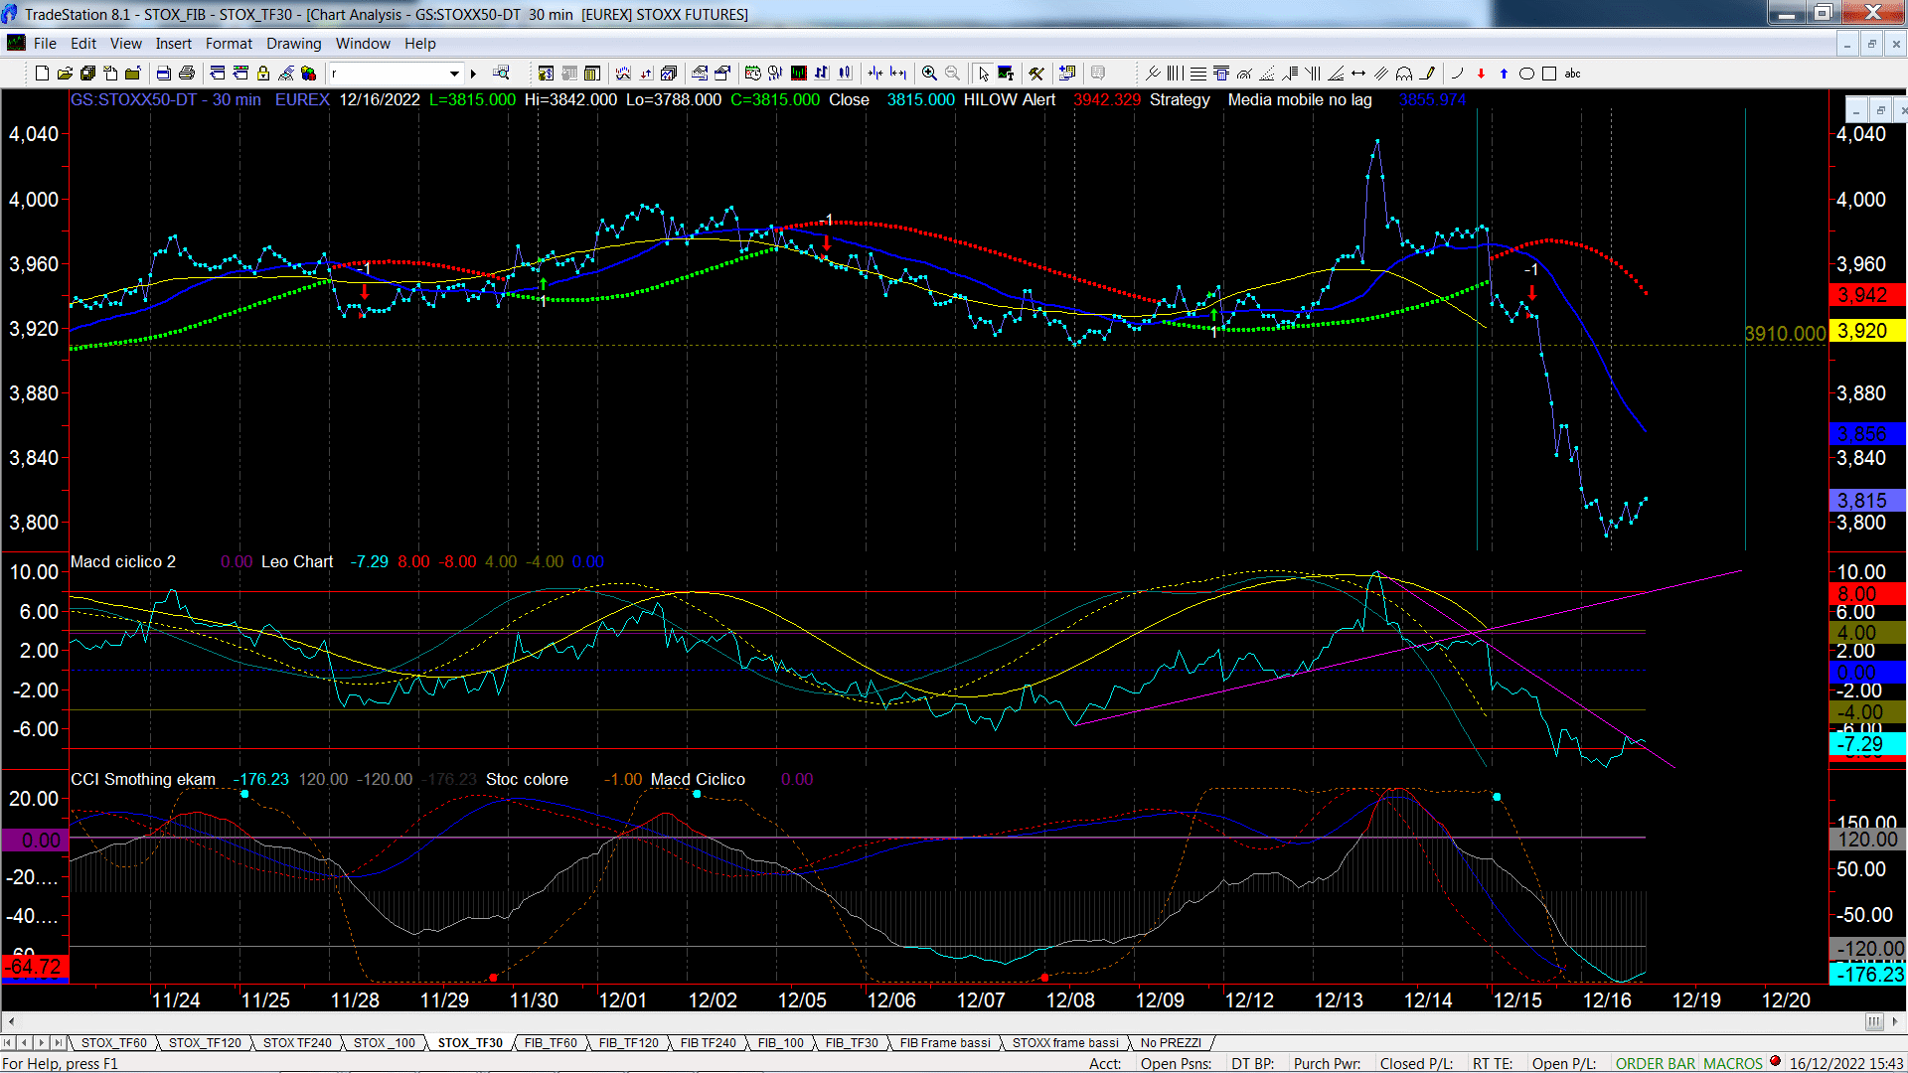Select the Pencil freehand drawing tool
Screen dimensions: 1908x1073
click(1427, 74)
